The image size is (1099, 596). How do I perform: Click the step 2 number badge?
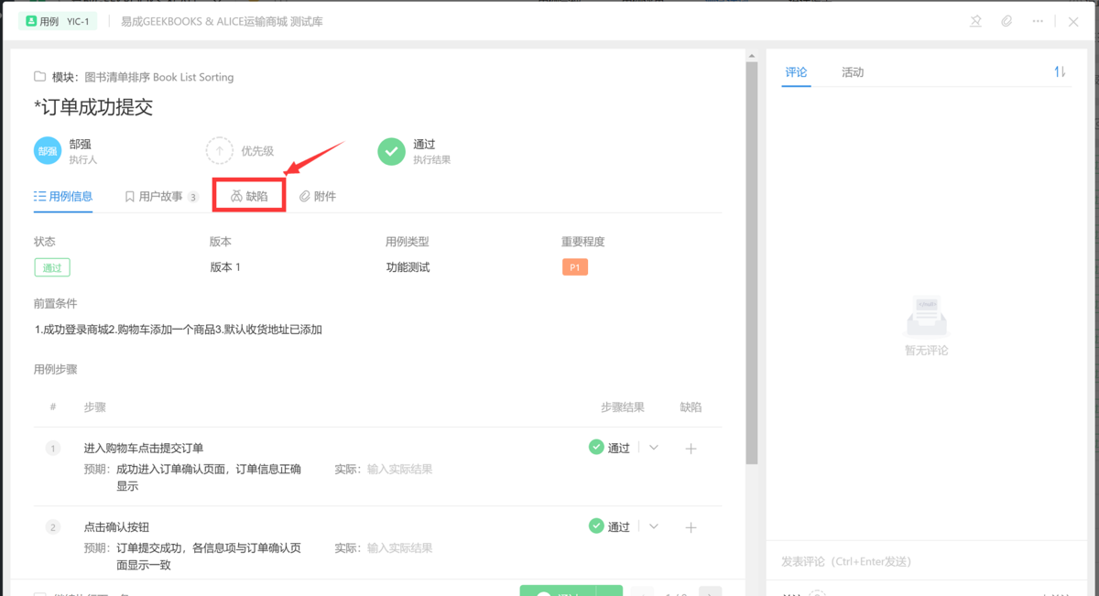[x=53, y=526]
